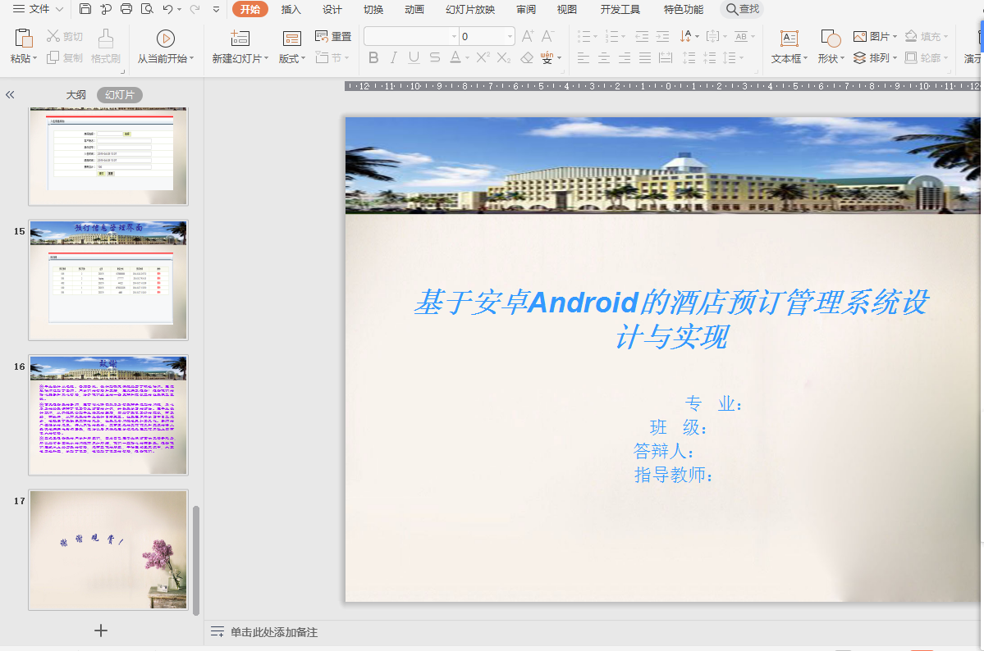Open the Slide Show (幻灯片放映) tab
Screen dimensions: 984x651
pyautogui.click(x=470, y=9)
